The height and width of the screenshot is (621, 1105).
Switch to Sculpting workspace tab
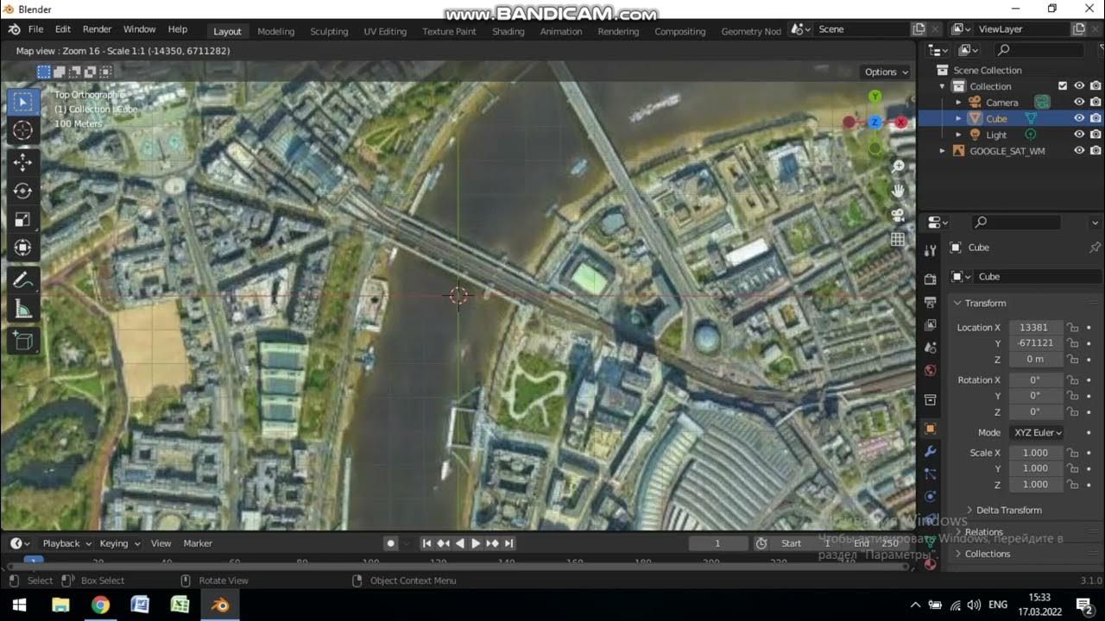[329, 31]
